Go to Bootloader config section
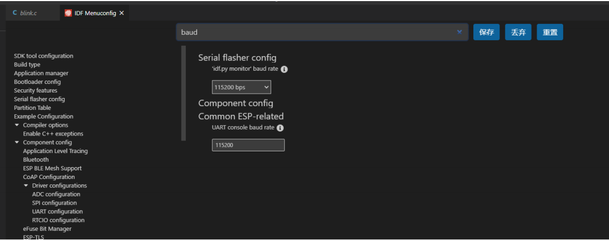The width and height of the screenshot is (609, 240). 37,82
